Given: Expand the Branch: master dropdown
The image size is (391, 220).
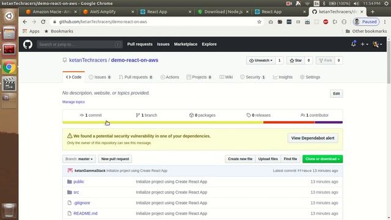Looking at the screenshot, I should pos(79,159).
